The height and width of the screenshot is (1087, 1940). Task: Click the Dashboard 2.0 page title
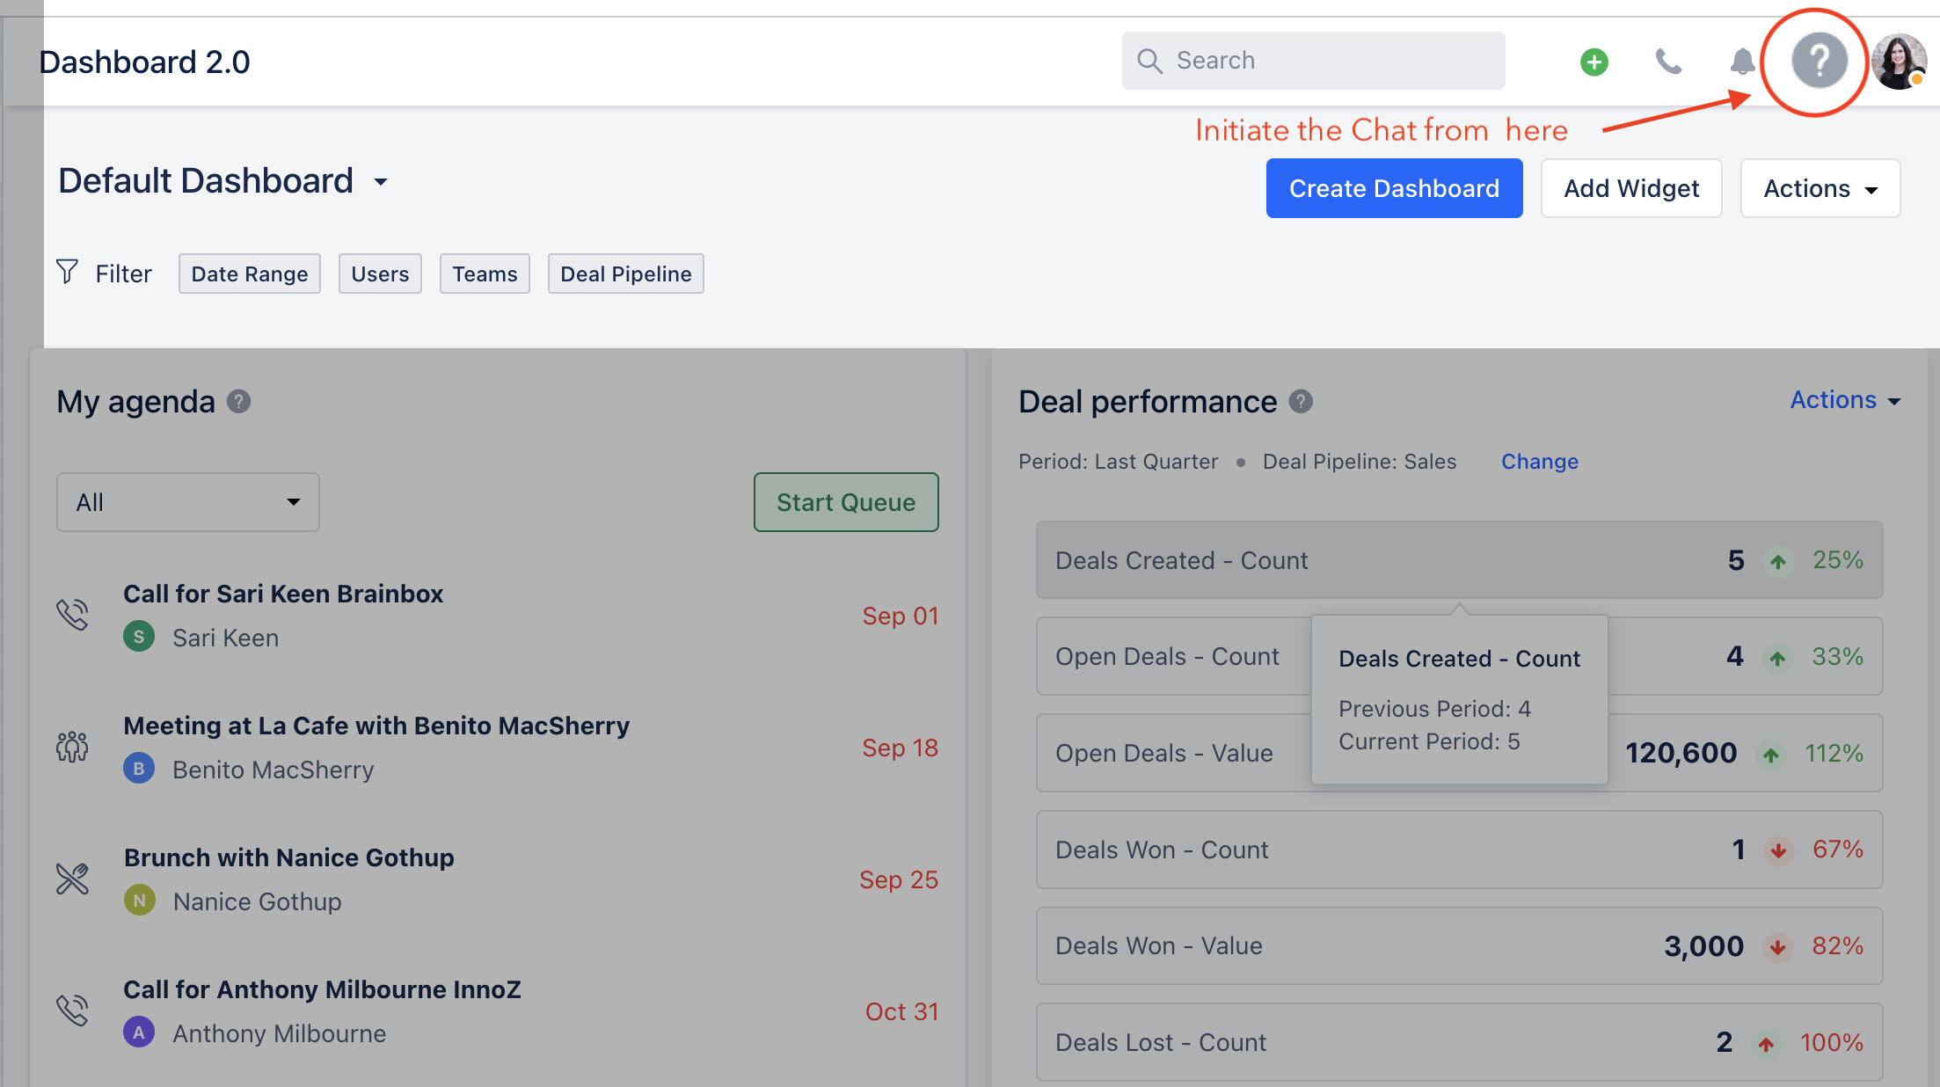(x=144, y=62)
